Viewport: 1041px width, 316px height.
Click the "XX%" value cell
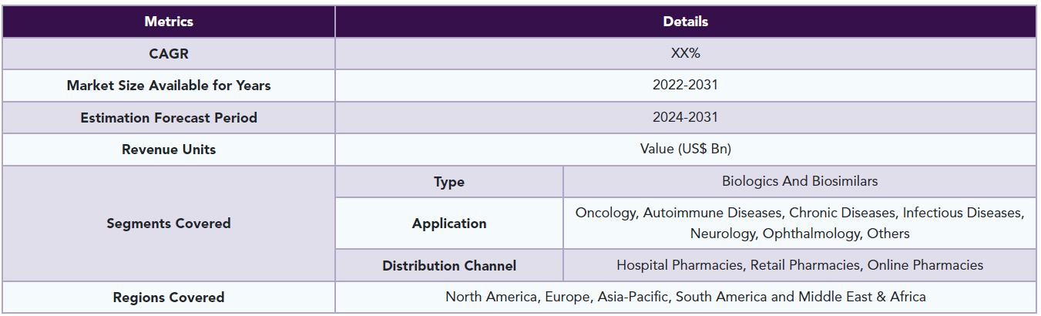pos(686,54)
